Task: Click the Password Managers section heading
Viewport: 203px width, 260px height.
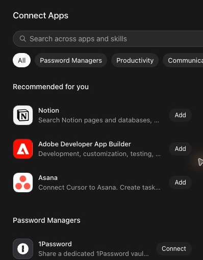Action: point(46,220)
